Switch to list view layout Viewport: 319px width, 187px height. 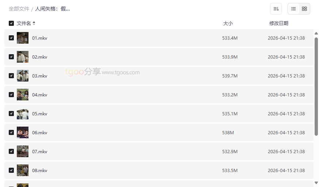[293, 9]
